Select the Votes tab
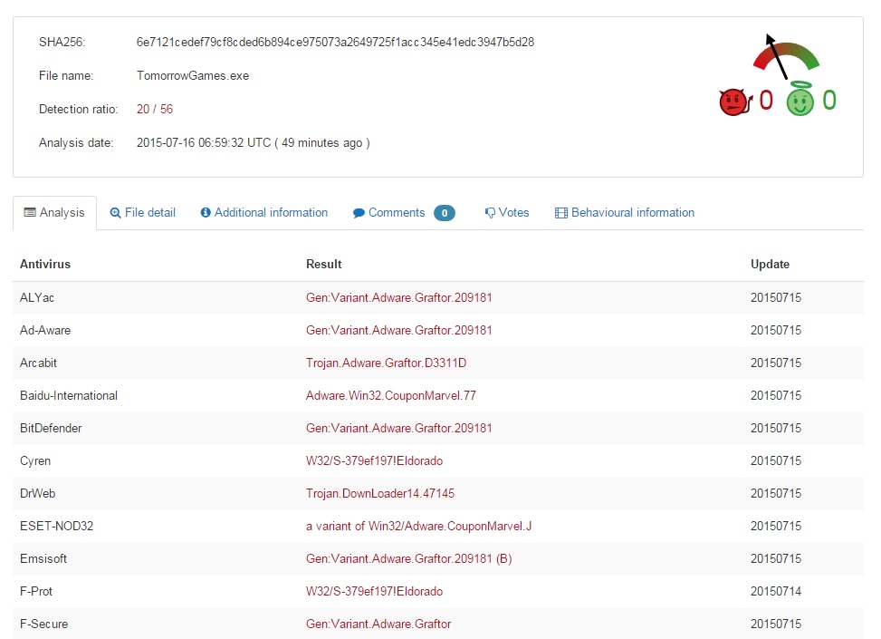The image size is (881, 639). (x=507, y=213)
